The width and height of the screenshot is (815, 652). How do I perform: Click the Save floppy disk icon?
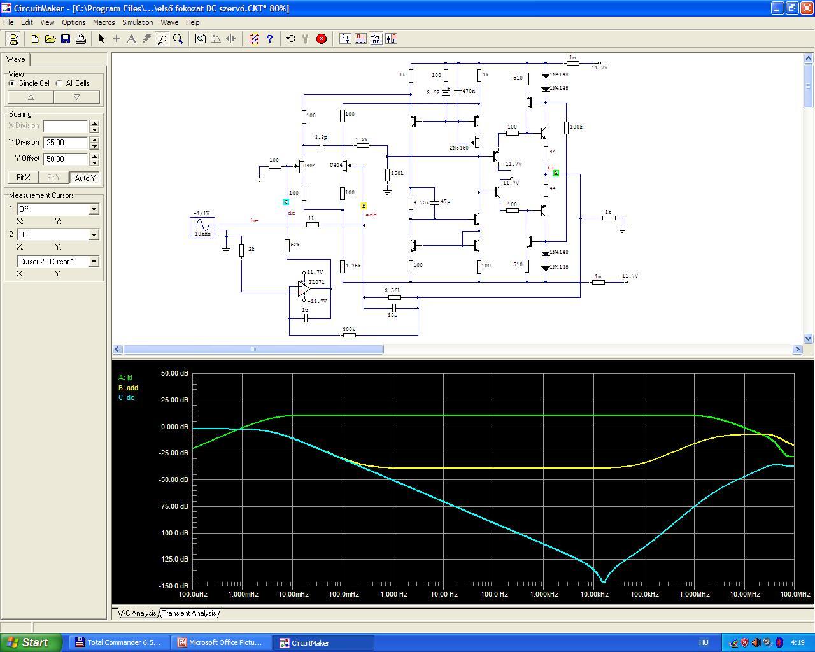(x=66, y=39)
